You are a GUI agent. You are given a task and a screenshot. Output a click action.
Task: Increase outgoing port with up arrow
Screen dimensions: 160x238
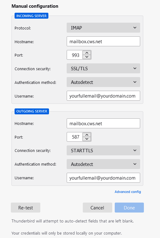(87, 135)
